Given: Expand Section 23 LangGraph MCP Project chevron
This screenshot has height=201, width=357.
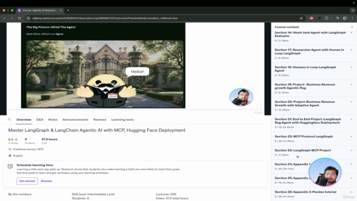Looking at the screenshot, I should tap(351, 150).
